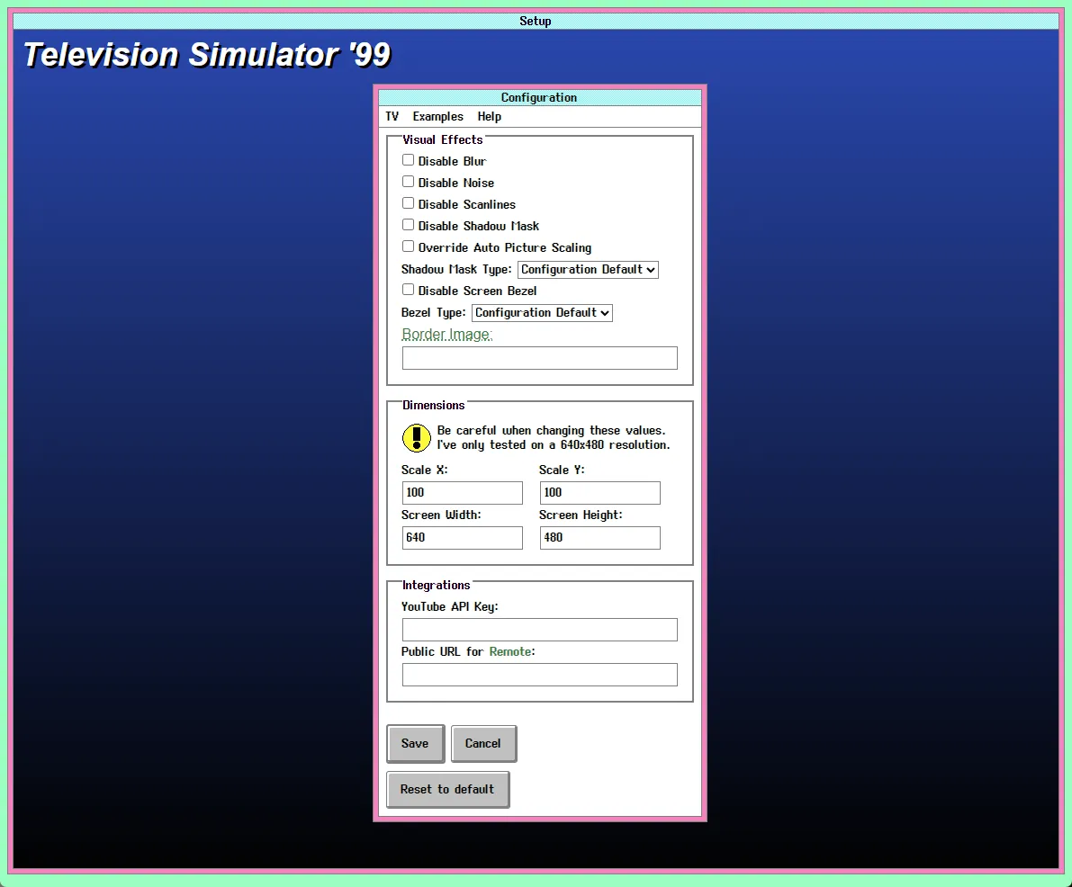Toggle the Disable Scanlines checkbox
This screenshot has width=1072, height=887.
pos(408,203)
